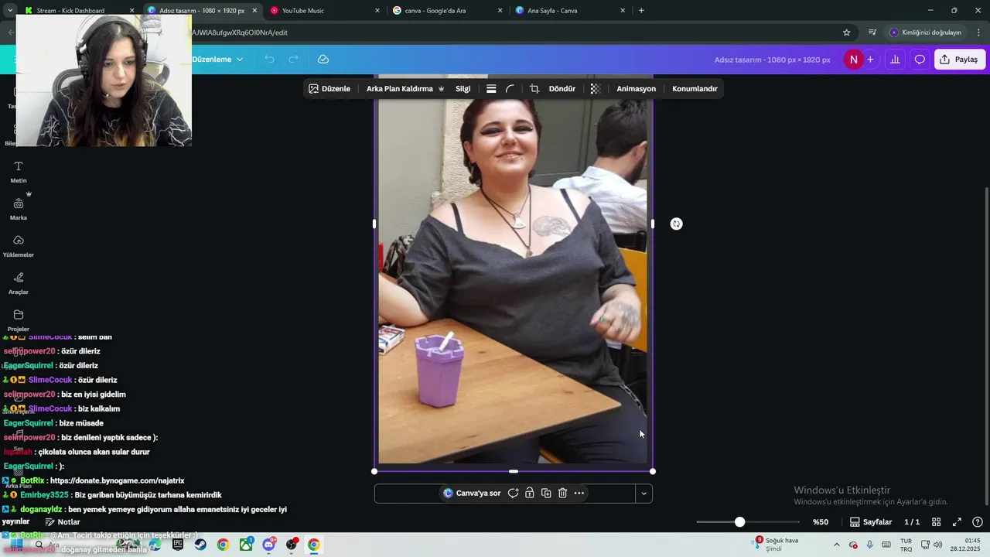Click the system tray volume icon

tap(937, 545)
